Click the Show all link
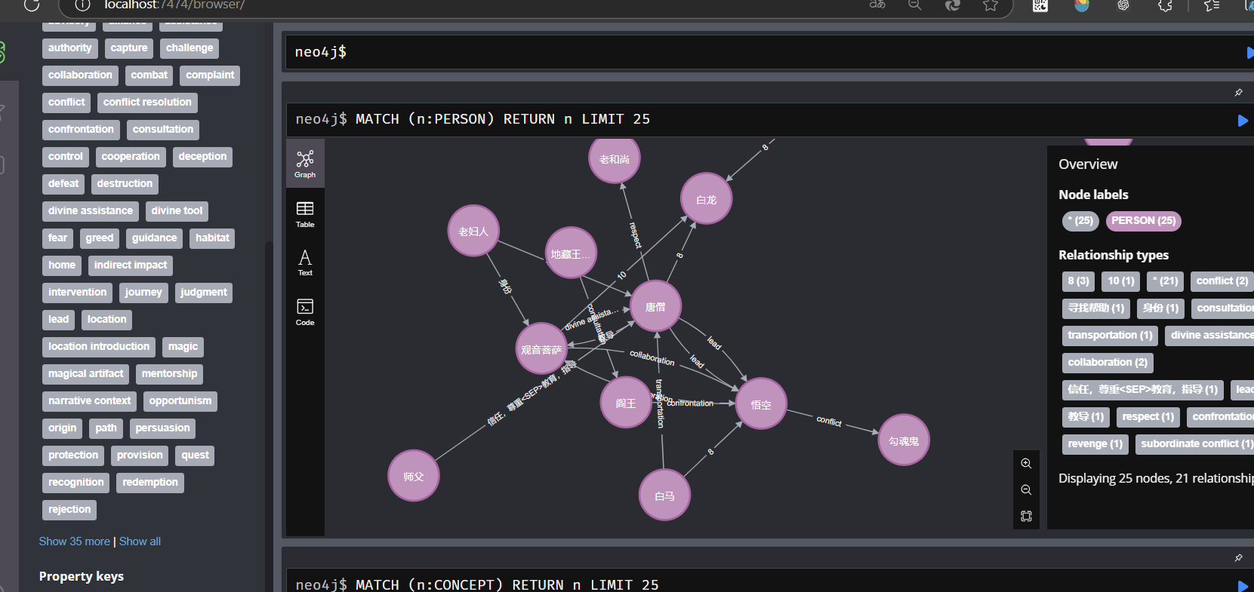 coord(140,541)
